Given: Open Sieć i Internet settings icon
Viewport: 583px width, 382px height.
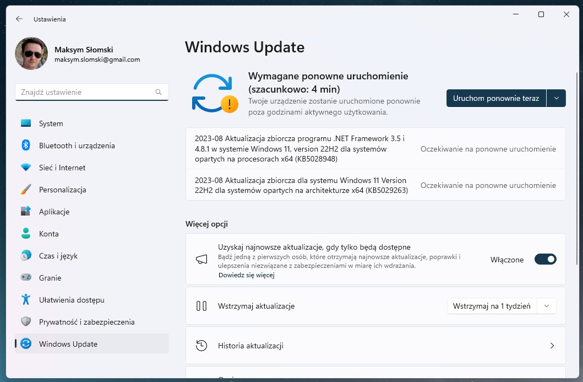Looking at the screenshot, I should [26, 168].
